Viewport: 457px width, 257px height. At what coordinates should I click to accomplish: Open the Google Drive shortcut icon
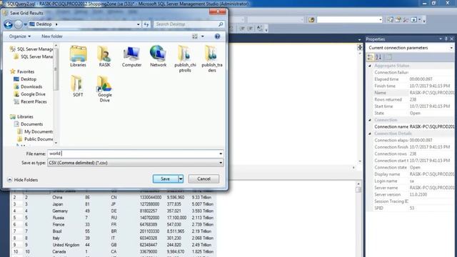[105, 89]
